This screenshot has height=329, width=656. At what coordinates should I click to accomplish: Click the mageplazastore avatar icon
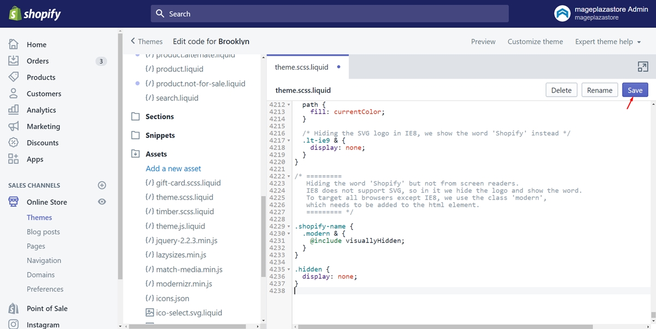562,14
